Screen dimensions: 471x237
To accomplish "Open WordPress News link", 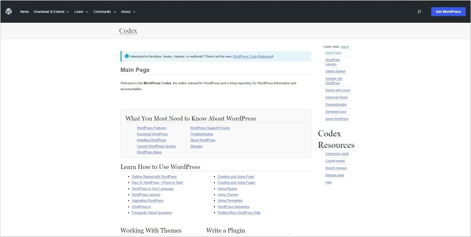I will coord(149,152).
